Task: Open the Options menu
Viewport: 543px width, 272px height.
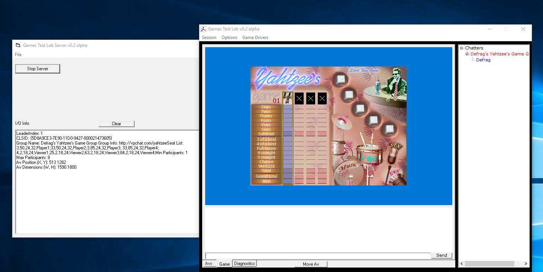Action: (229, 38)
